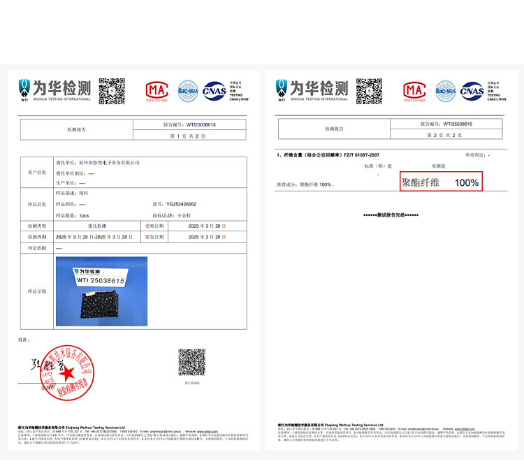Screen dimensions: 524x464
Task: Click the 样品描述: 面料 line
Action: click(x=72, y=194)
